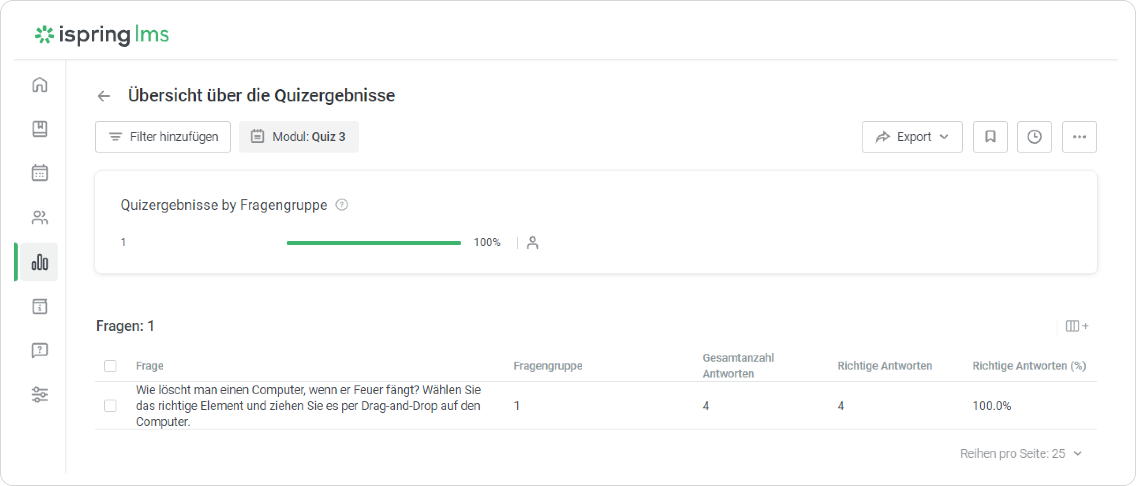
Task: Open the calendar icon in sidebar
Action: [x=40, y=173]
